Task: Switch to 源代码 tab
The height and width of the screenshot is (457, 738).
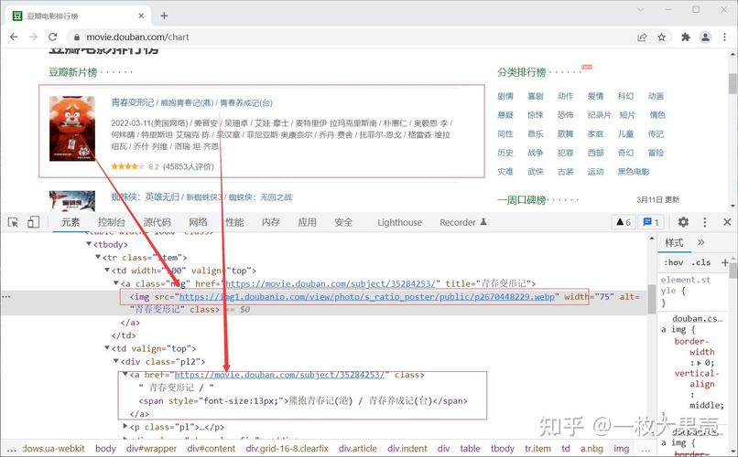Action: coord(157,222)
